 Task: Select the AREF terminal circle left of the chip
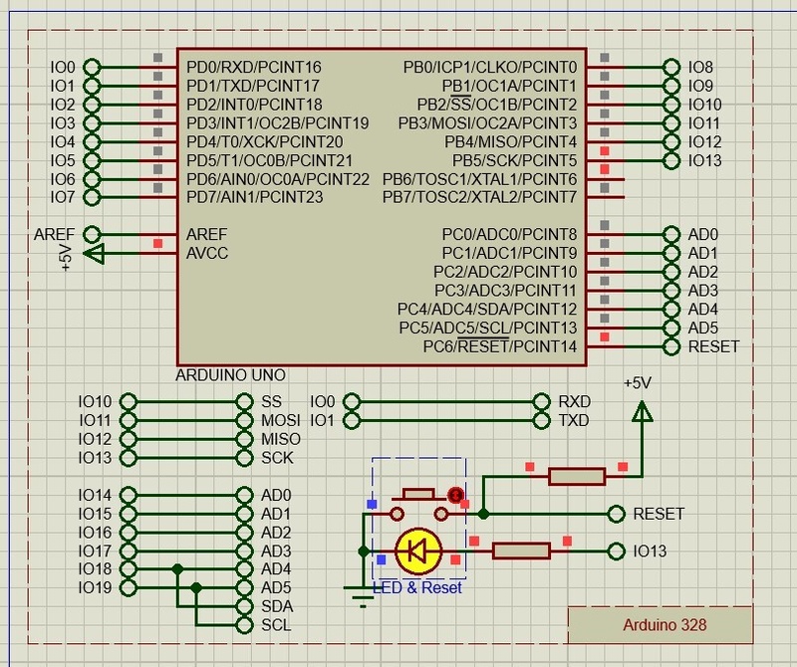pos(92,235)
